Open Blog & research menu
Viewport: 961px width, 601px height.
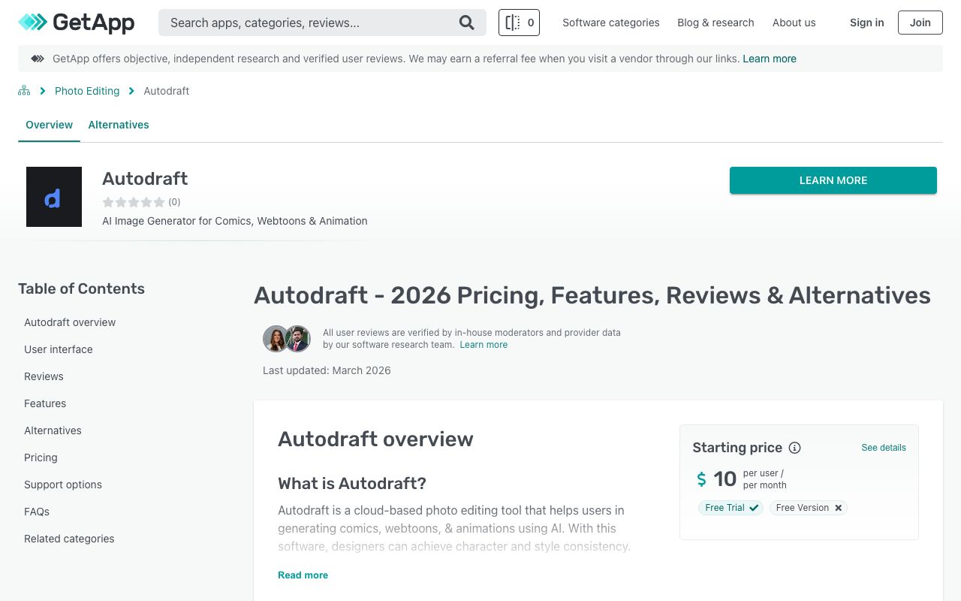pos(715,23)
